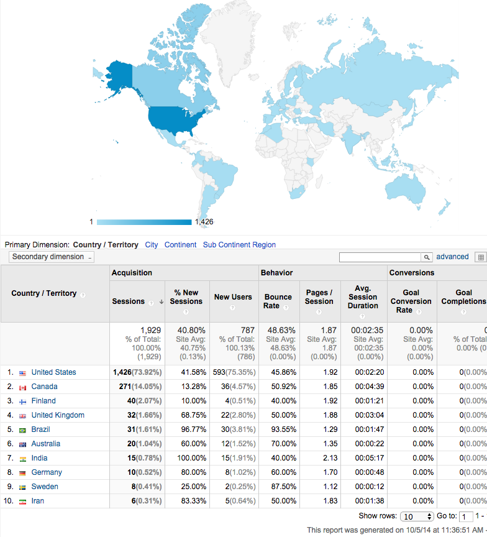
Task: Click the Goal Completions column header
Action: click(x=462, y=301)
